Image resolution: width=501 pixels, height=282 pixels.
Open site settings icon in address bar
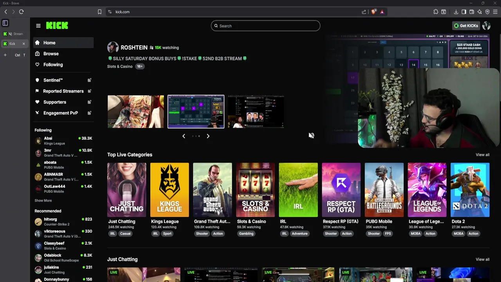point(110,12)
